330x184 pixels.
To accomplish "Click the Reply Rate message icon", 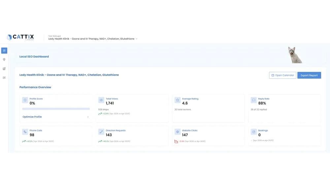I will [253, 100].
